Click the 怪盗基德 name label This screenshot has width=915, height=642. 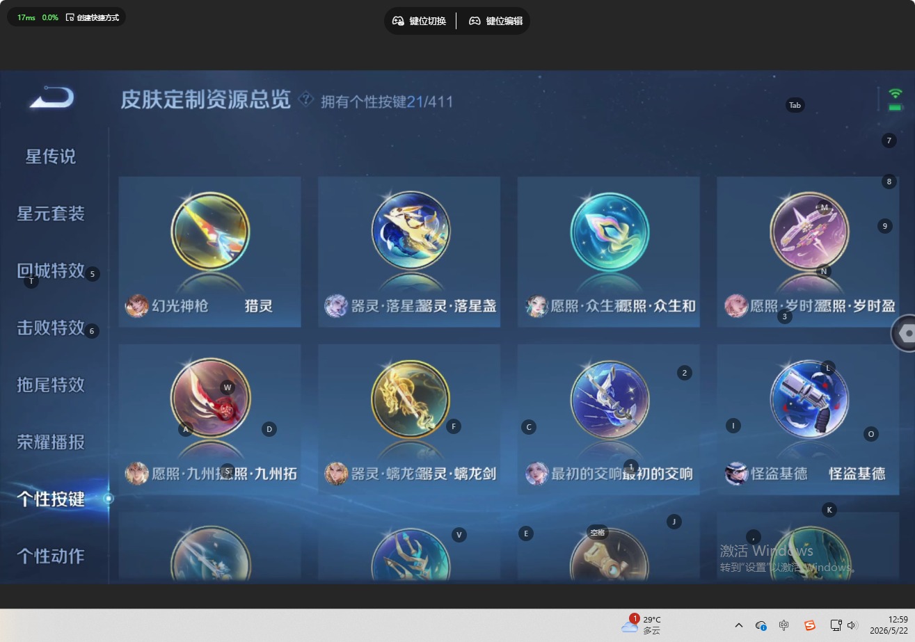[857, 474]
